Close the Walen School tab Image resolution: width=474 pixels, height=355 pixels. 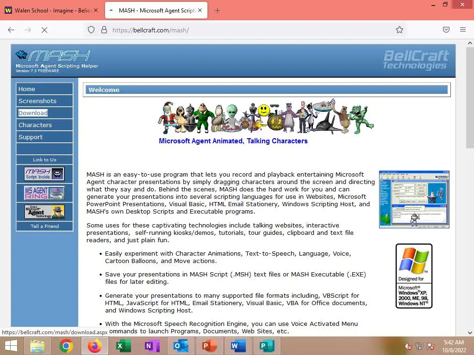coord(96,10)
